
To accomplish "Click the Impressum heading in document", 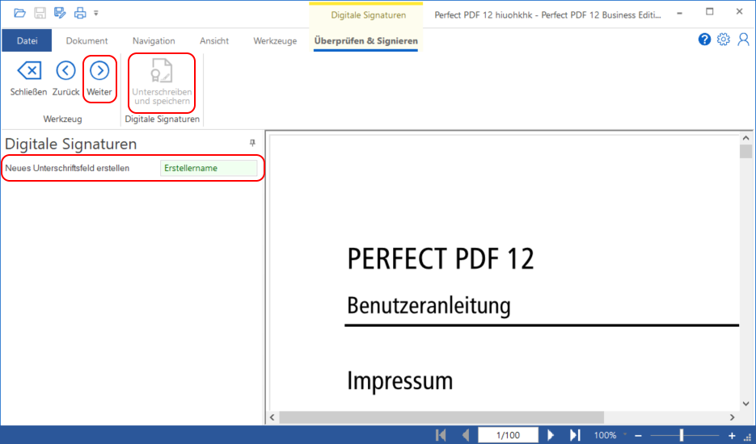I will point(399,380).
